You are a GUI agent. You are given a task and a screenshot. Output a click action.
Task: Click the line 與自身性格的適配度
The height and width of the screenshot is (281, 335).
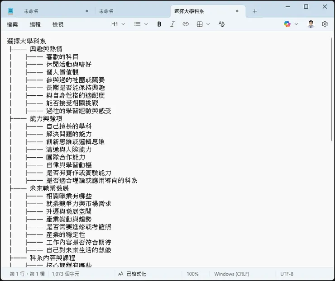pyautogui.click(x=76, y=95)
